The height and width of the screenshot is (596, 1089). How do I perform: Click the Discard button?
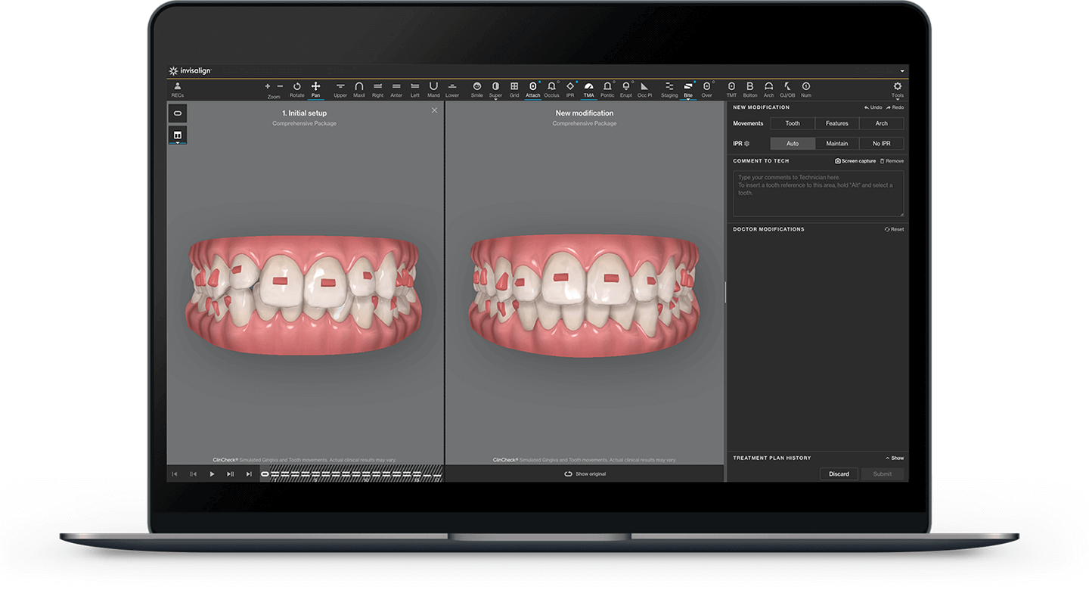[x=839, y=474]
